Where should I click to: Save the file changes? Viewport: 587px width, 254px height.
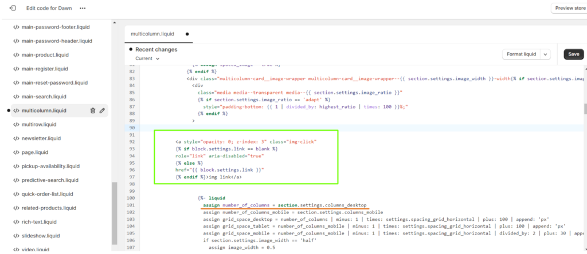[x=573, y=54]
